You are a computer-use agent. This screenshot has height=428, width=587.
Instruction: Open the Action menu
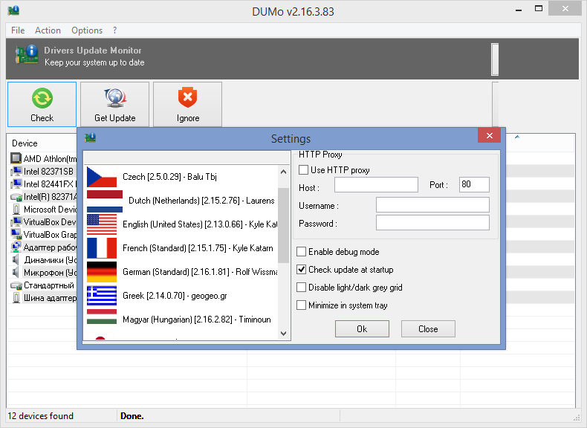(x=48, y=30)
